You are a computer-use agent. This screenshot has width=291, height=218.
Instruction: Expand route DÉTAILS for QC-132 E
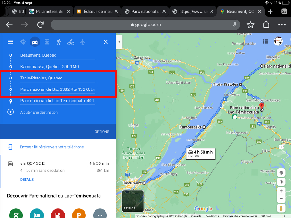click(27, 179)
